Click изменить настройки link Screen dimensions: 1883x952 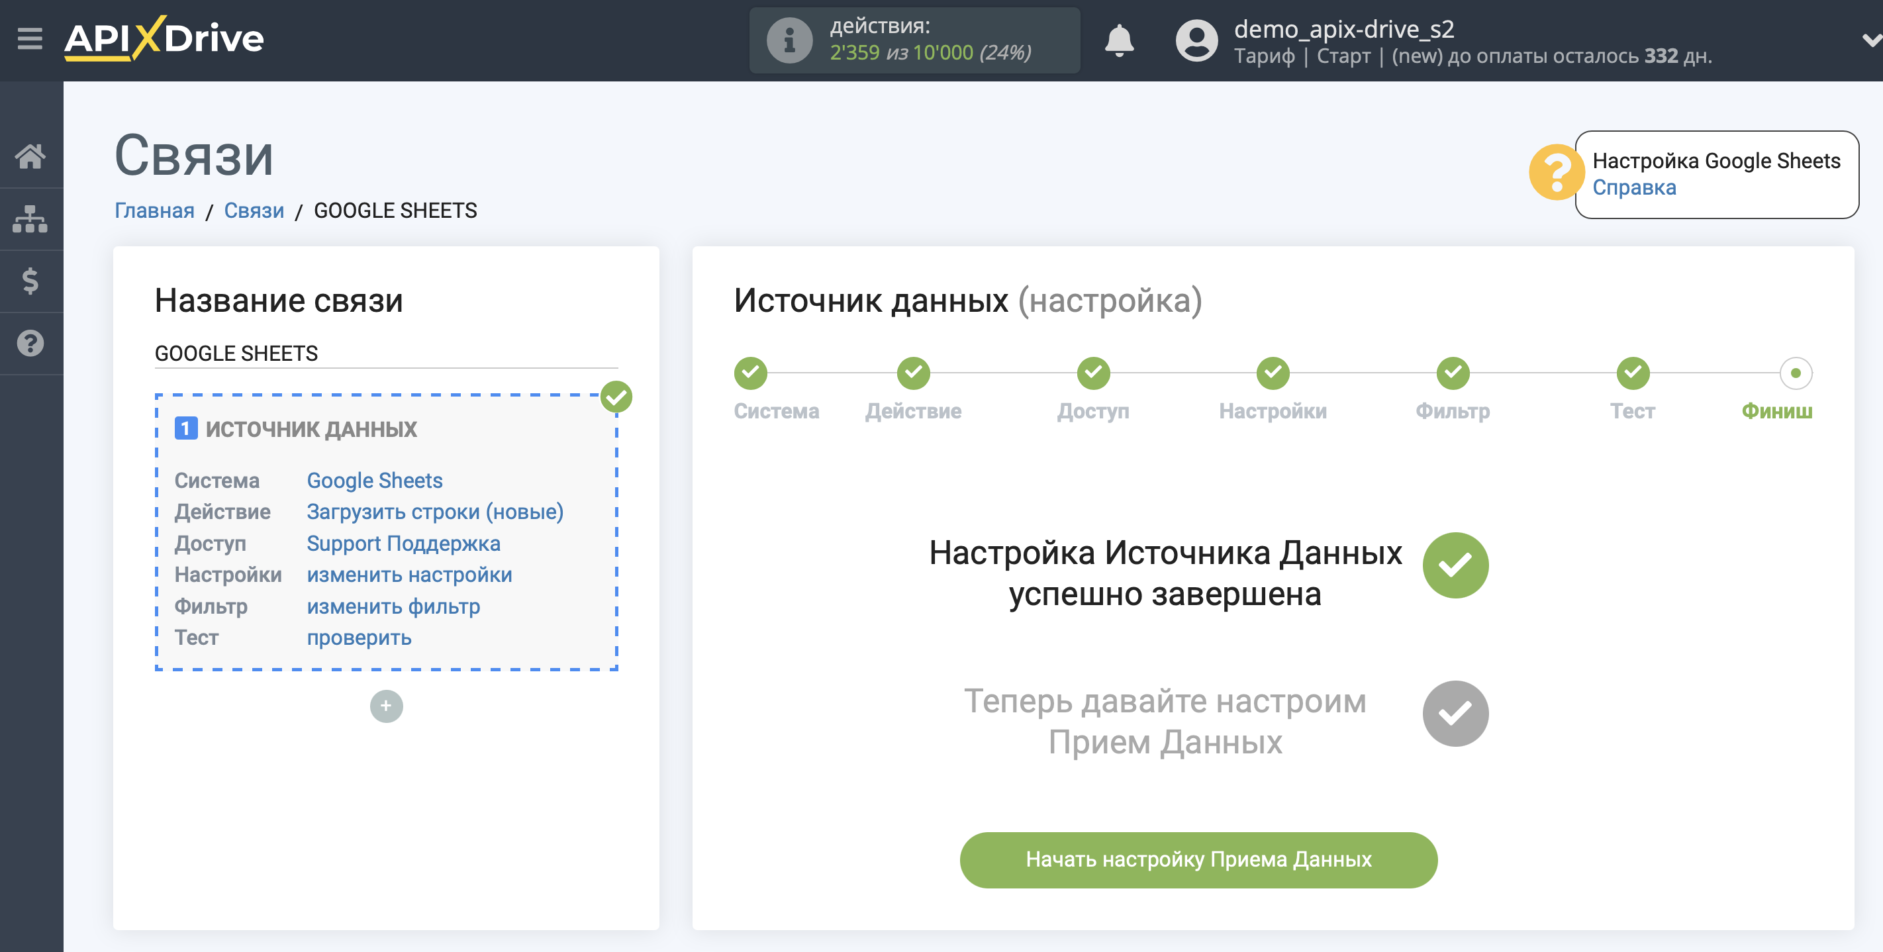[409, 575]
